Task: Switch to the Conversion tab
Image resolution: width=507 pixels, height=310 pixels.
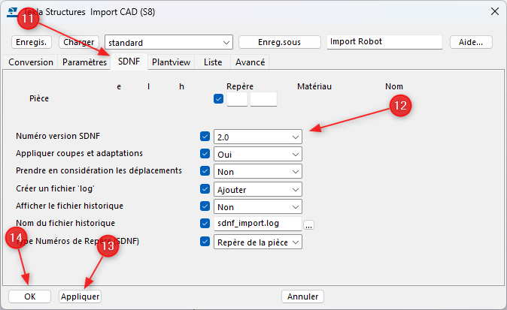Action: point(31,62)
